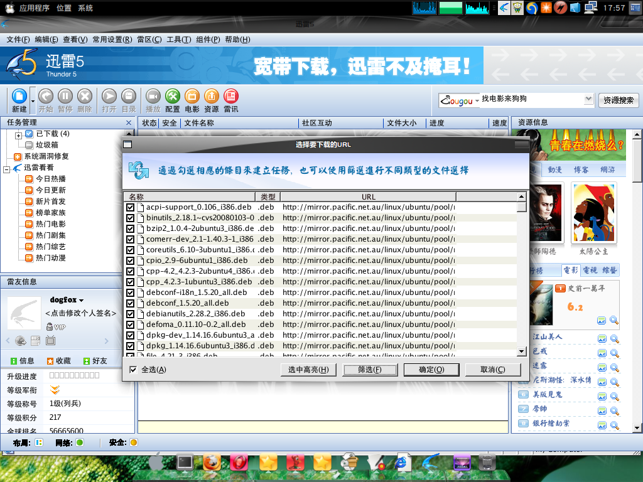Click the right chevron in friend panel
643x482 pixels.
coord(107,341)
